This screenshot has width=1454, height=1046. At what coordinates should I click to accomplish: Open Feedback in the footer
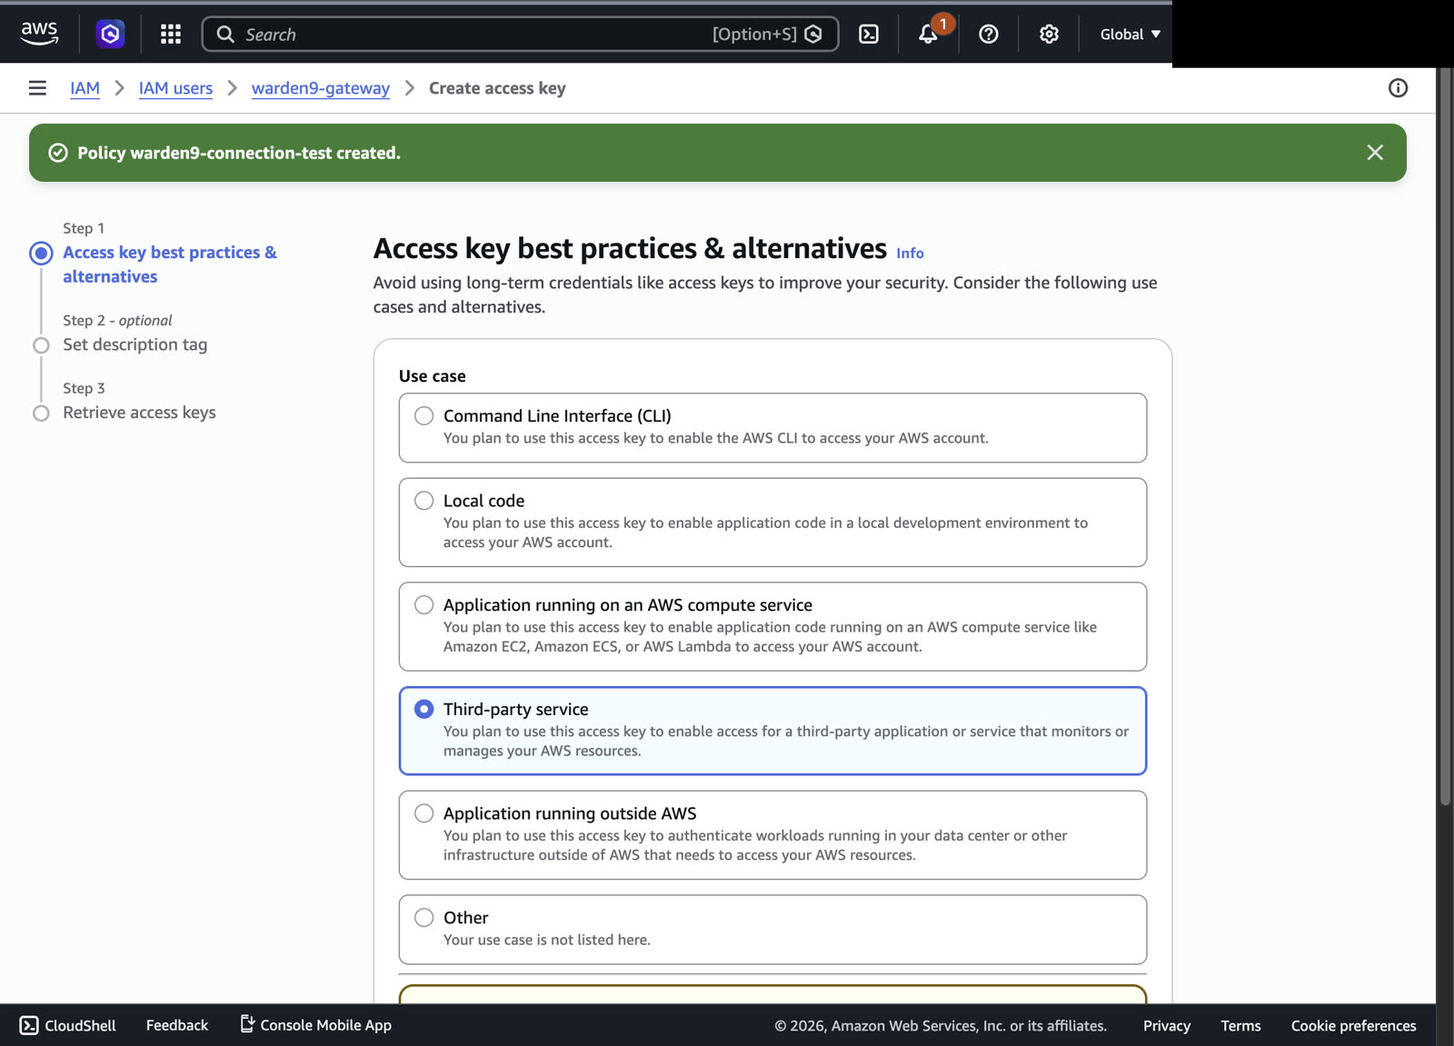177,1025
